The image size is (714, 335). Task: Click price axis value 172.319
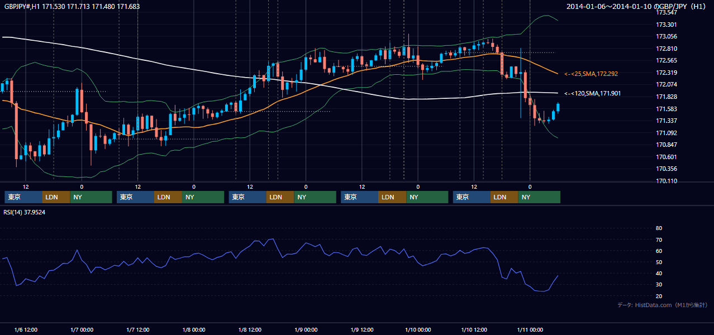666,73
